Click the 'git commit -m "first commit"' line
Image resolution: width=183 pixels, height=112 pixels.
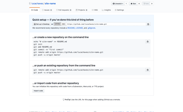tap(48, 50)
